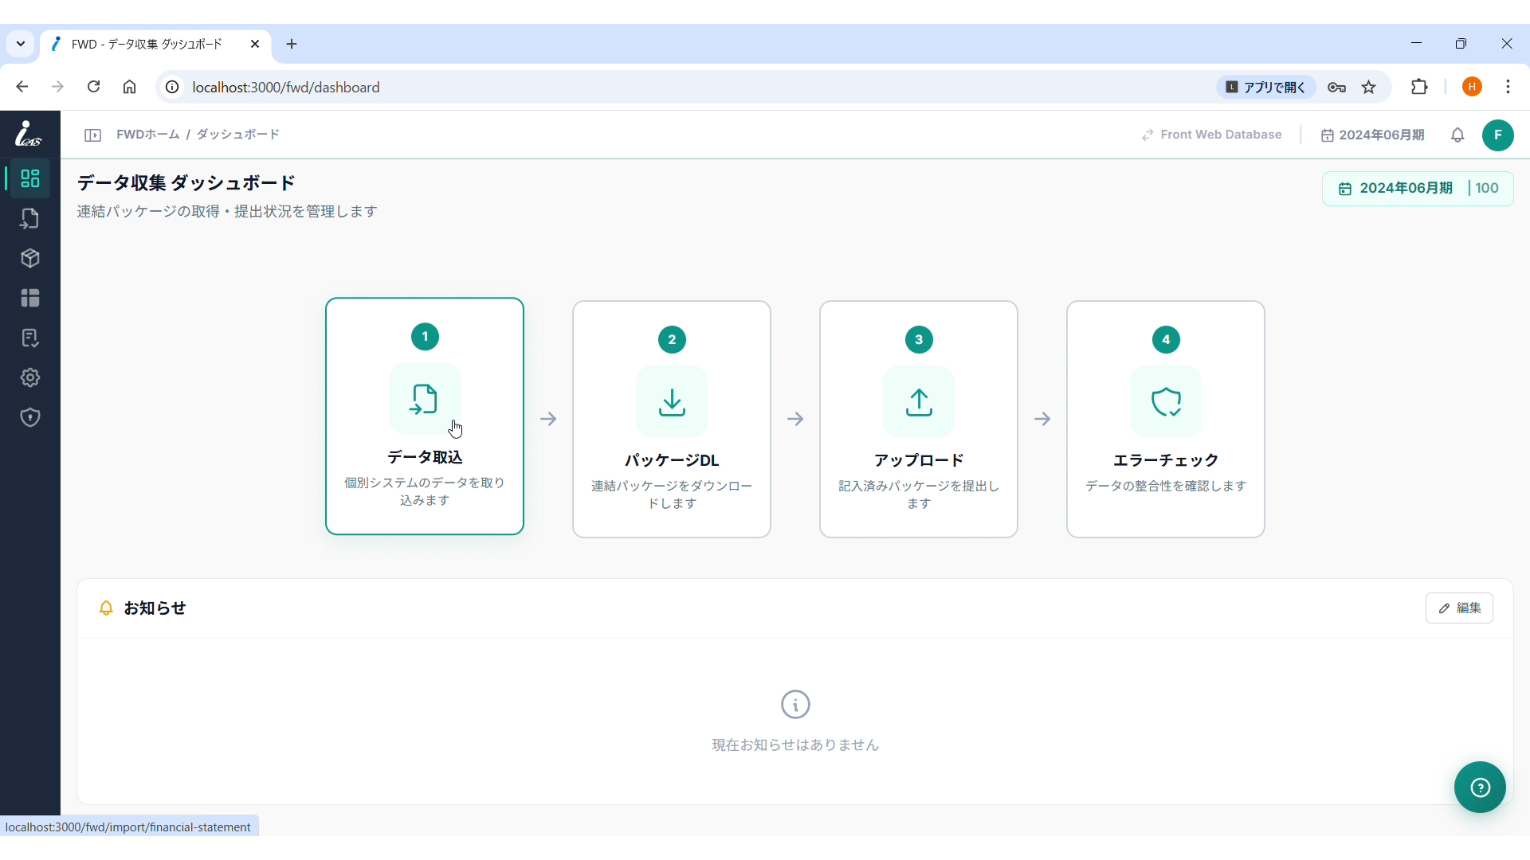The height and width of the screenshot is (860, 1530).
Task: Open the report checklist sidebar icon
Action: coord(30,338)
